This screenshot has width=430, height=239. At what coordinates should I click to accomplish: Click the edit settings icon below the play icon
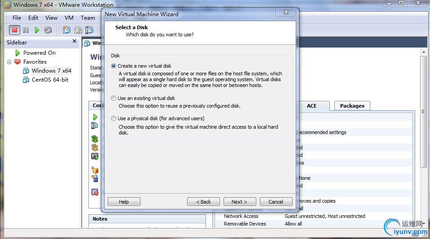pos(94,126)
